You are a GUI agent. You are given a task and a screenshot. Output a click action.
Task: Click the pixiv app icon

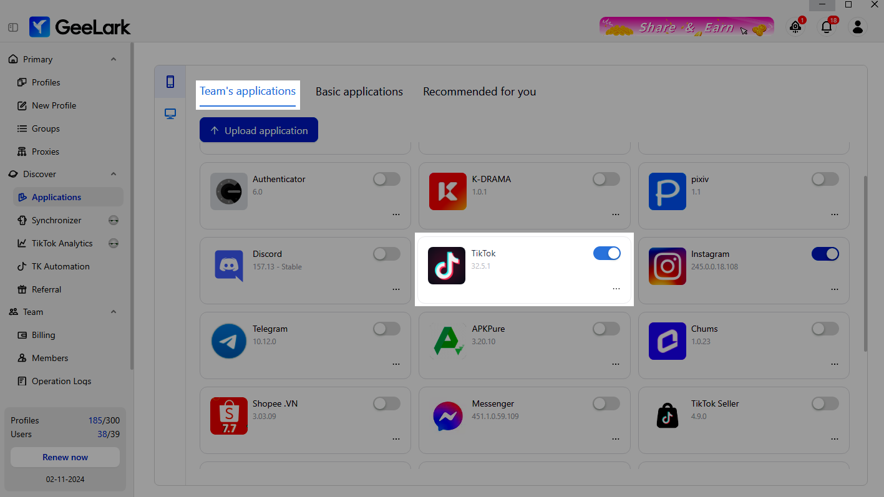point(668,191)
